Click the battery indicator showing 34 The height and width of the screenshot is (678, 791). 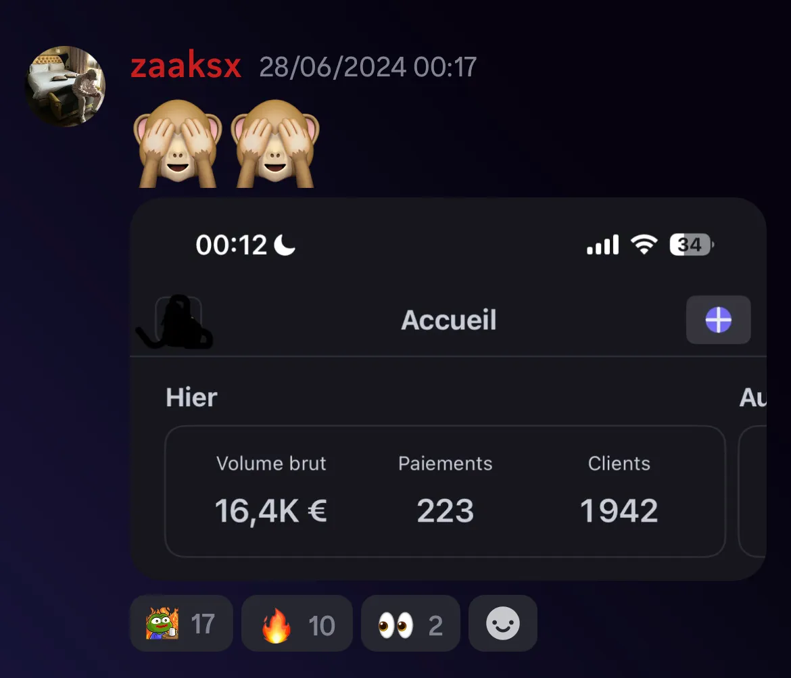pos(691,245)
